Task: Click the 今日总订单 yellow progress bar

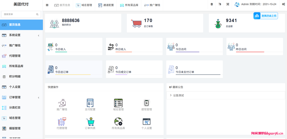Action: (x=73, y=75)
